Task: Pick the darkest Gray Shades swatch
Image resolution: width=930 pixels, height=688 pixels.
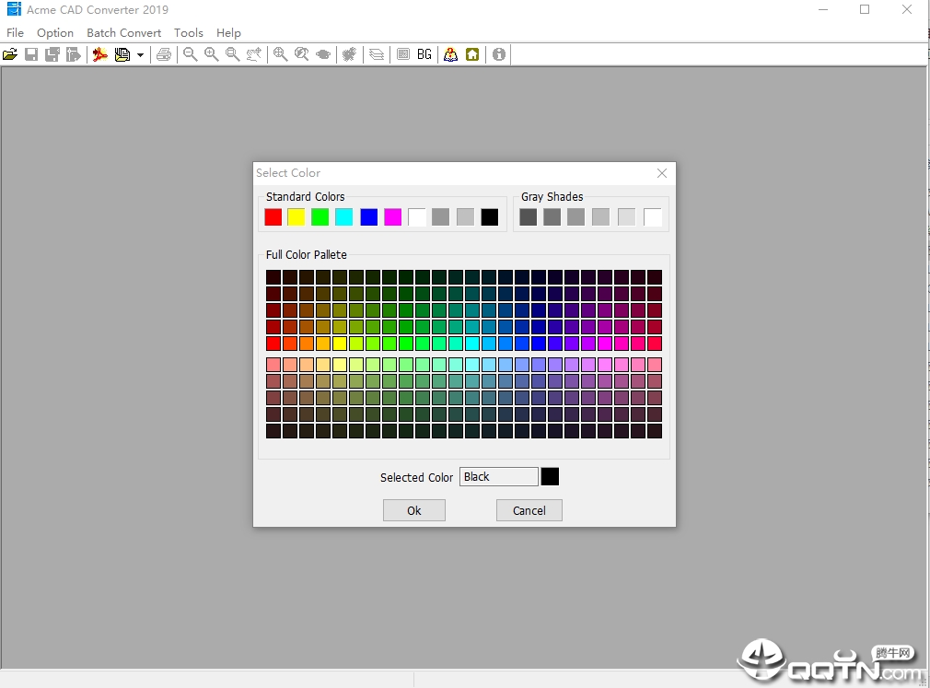Action: coord(528,217)
